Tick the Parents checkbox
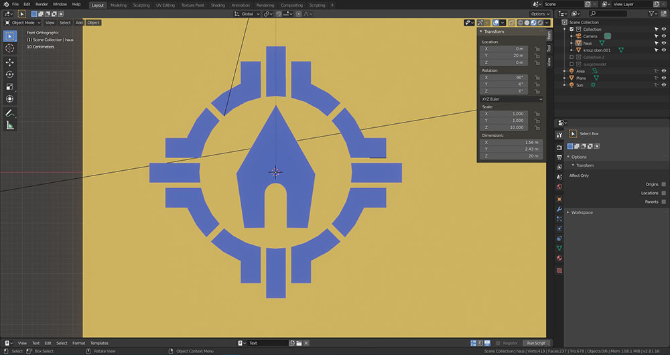The image size is (670, 355). pos(663,202)
